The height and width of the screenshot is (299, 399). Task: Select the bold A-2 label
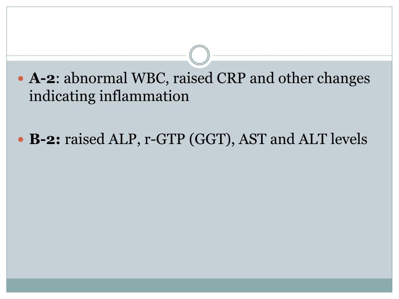pyautogui.click(x=42, y=78)
